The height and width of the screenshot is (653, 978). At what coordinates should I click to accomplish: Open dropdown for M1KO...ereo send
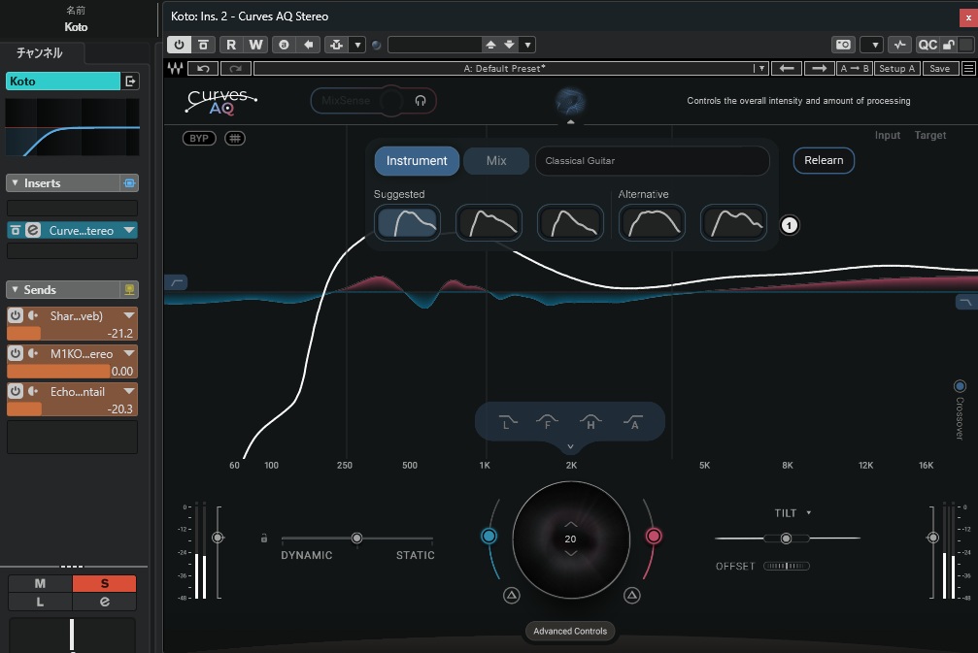pyautogui.click(x=129, y=353)
